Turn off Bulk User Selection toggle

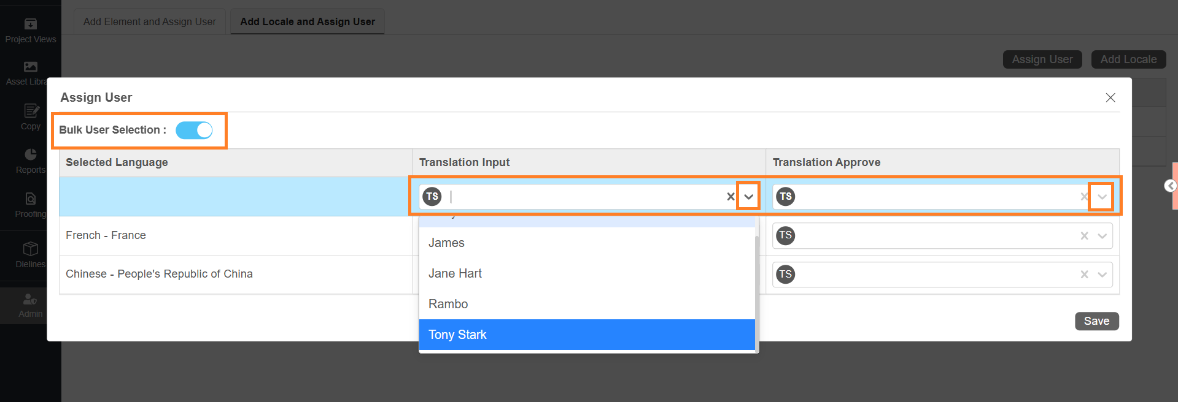click(x=194, y=130)
